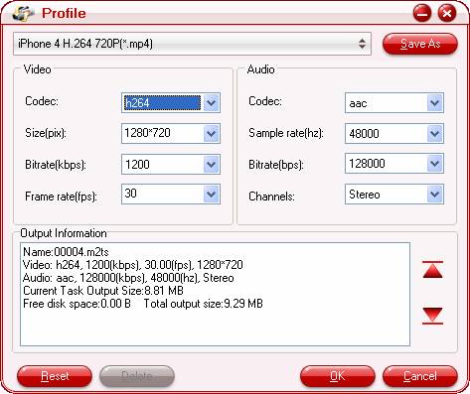Click the 'Sample rate(hz):' label

pyautogui.click(x=286, y=133)
